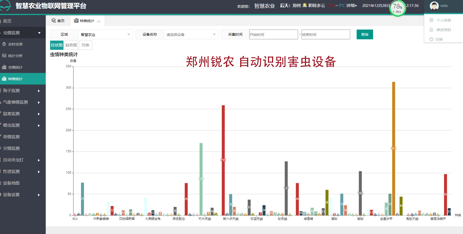Click the olive 60 bar

click(327, 202)
